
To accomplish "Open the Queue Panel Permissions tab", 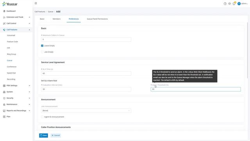I will [x=97, y=19].
